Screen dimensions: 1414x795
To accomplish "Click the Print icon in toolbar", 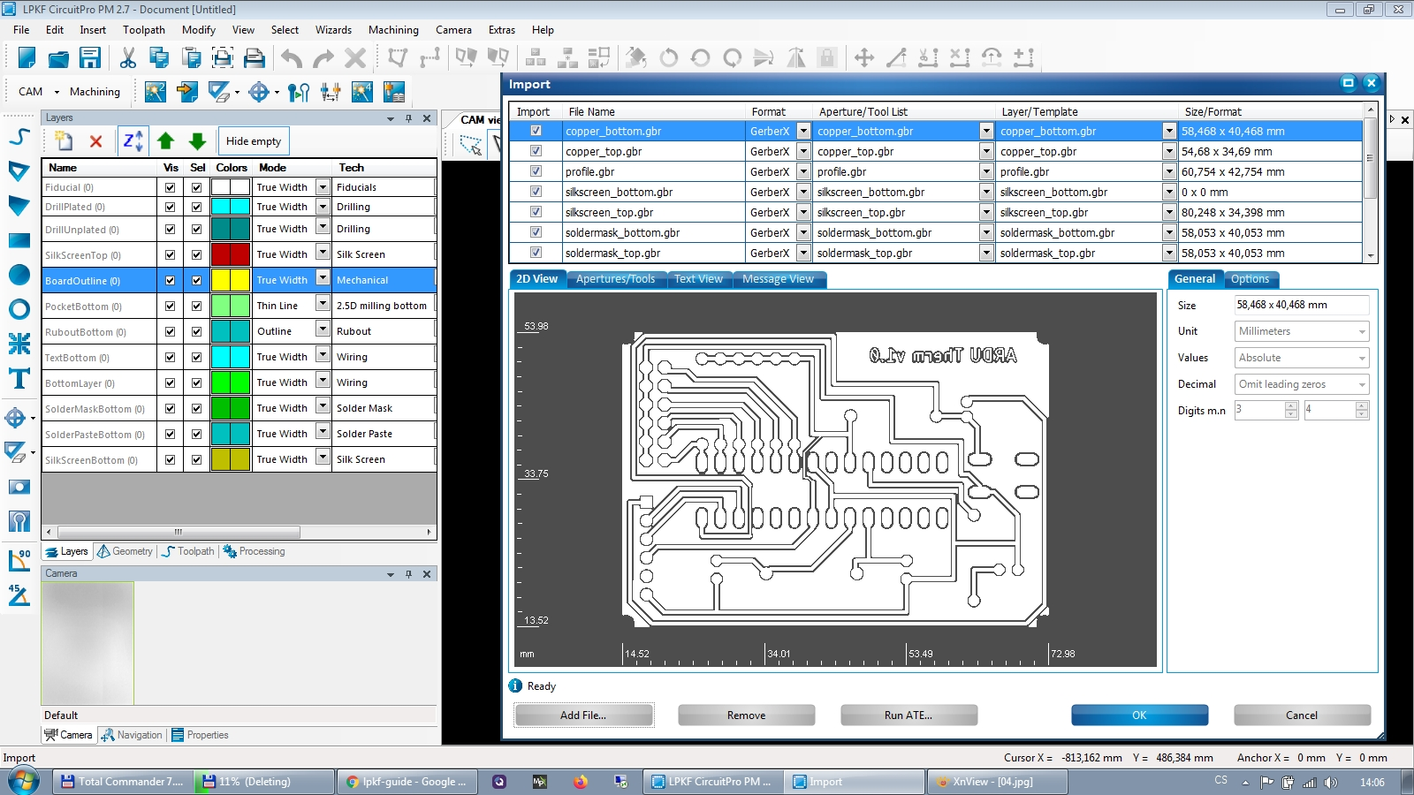I will (255, 58).
